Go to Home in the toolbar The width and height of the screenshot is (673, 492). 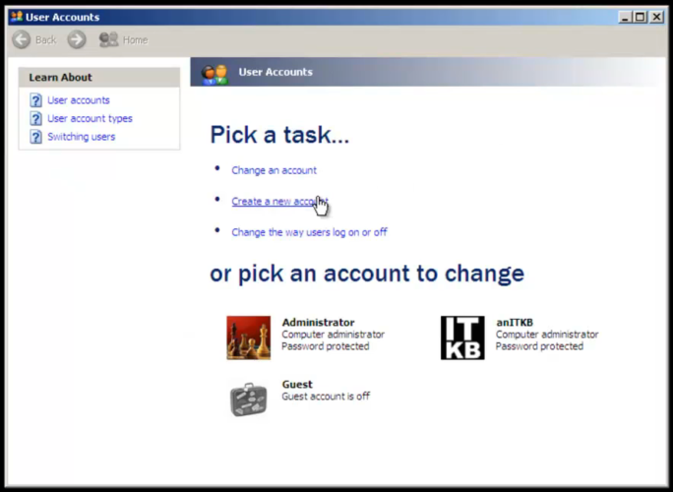pos(123,40)
